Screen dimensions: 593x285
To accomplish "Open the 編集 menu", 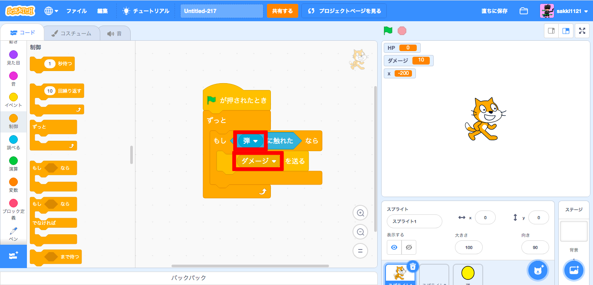I will (102, 11).
